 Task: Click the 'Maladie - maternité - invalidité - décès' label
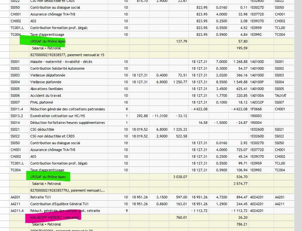(x=61, y=62)
